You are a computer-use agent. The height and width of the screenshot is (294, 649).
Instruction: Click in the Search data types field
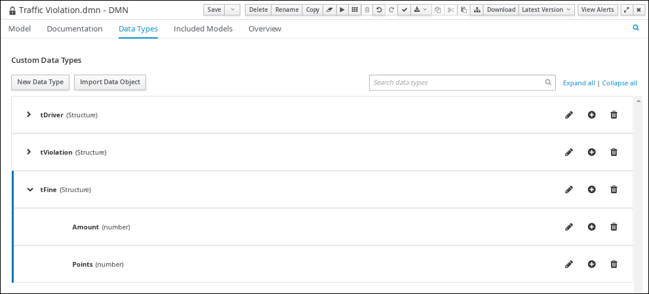456,83
